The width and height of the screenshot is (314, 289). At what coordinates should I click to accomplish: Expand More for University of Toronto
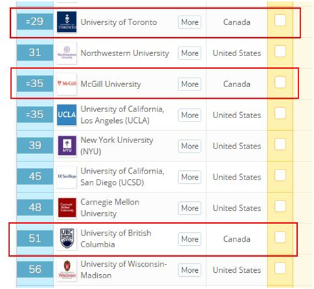point(190,22)
